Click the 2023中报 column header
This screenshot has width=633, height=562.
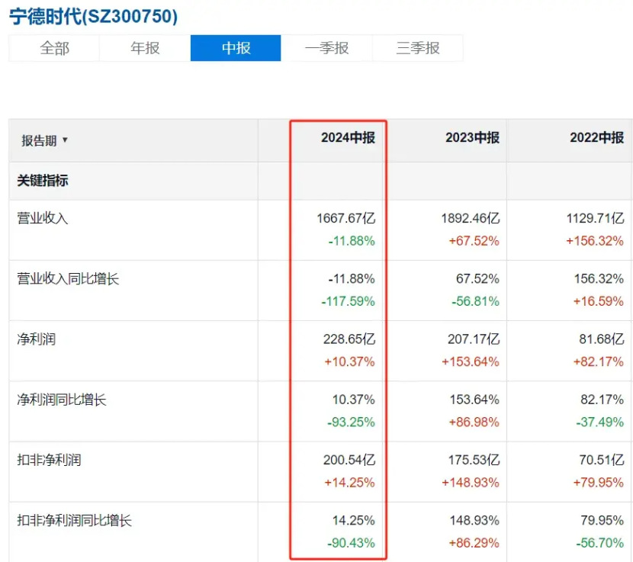tap(472, 138)
